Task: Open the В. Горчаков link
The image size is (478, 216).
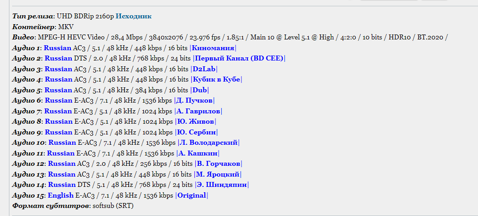Action: click(x=219, y=164)
